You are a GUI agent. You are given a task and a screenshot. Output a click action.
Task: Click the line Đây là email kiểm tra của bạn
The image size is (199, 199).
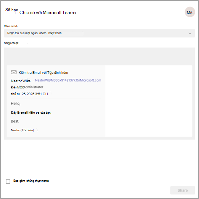(x=31, y=113)
